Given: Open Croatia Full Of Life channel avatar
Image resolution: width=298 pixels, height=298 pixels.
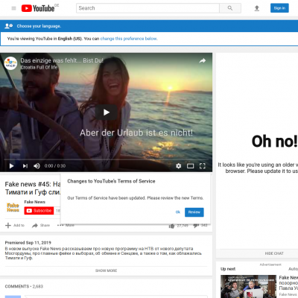Looking at the screenshot, I should point(10,63).
